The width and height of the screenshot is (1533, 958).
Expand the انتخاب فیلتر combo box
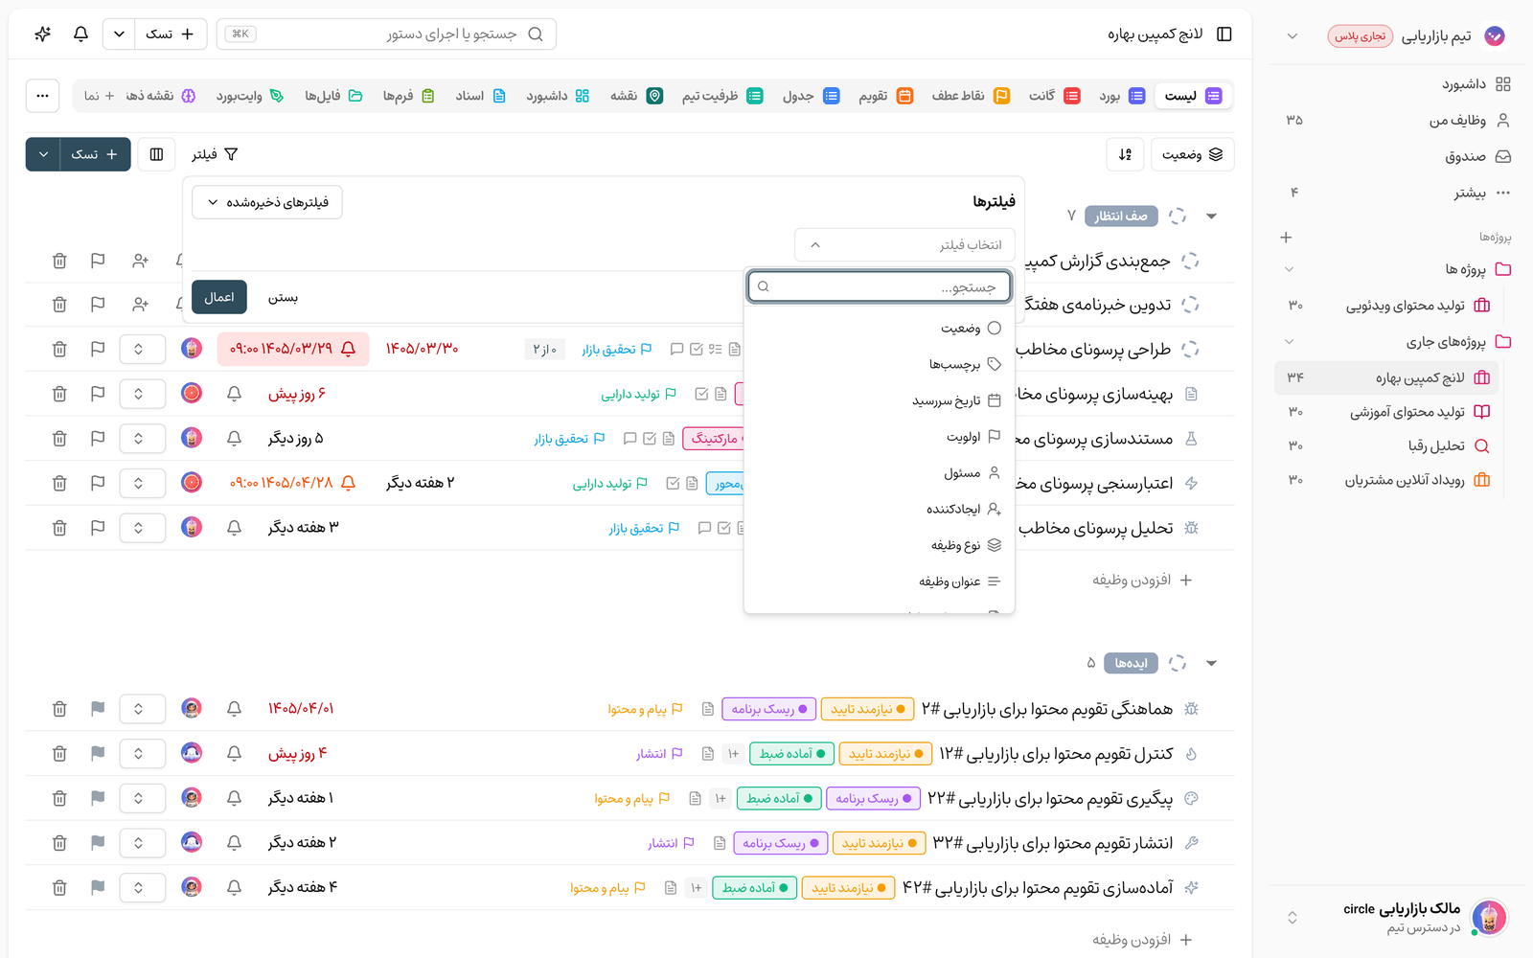(x=904, y=245)
